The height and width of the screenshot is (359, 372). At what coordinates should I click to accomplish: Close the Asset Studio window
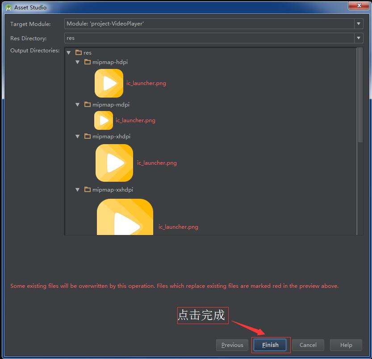click(359, 5)
